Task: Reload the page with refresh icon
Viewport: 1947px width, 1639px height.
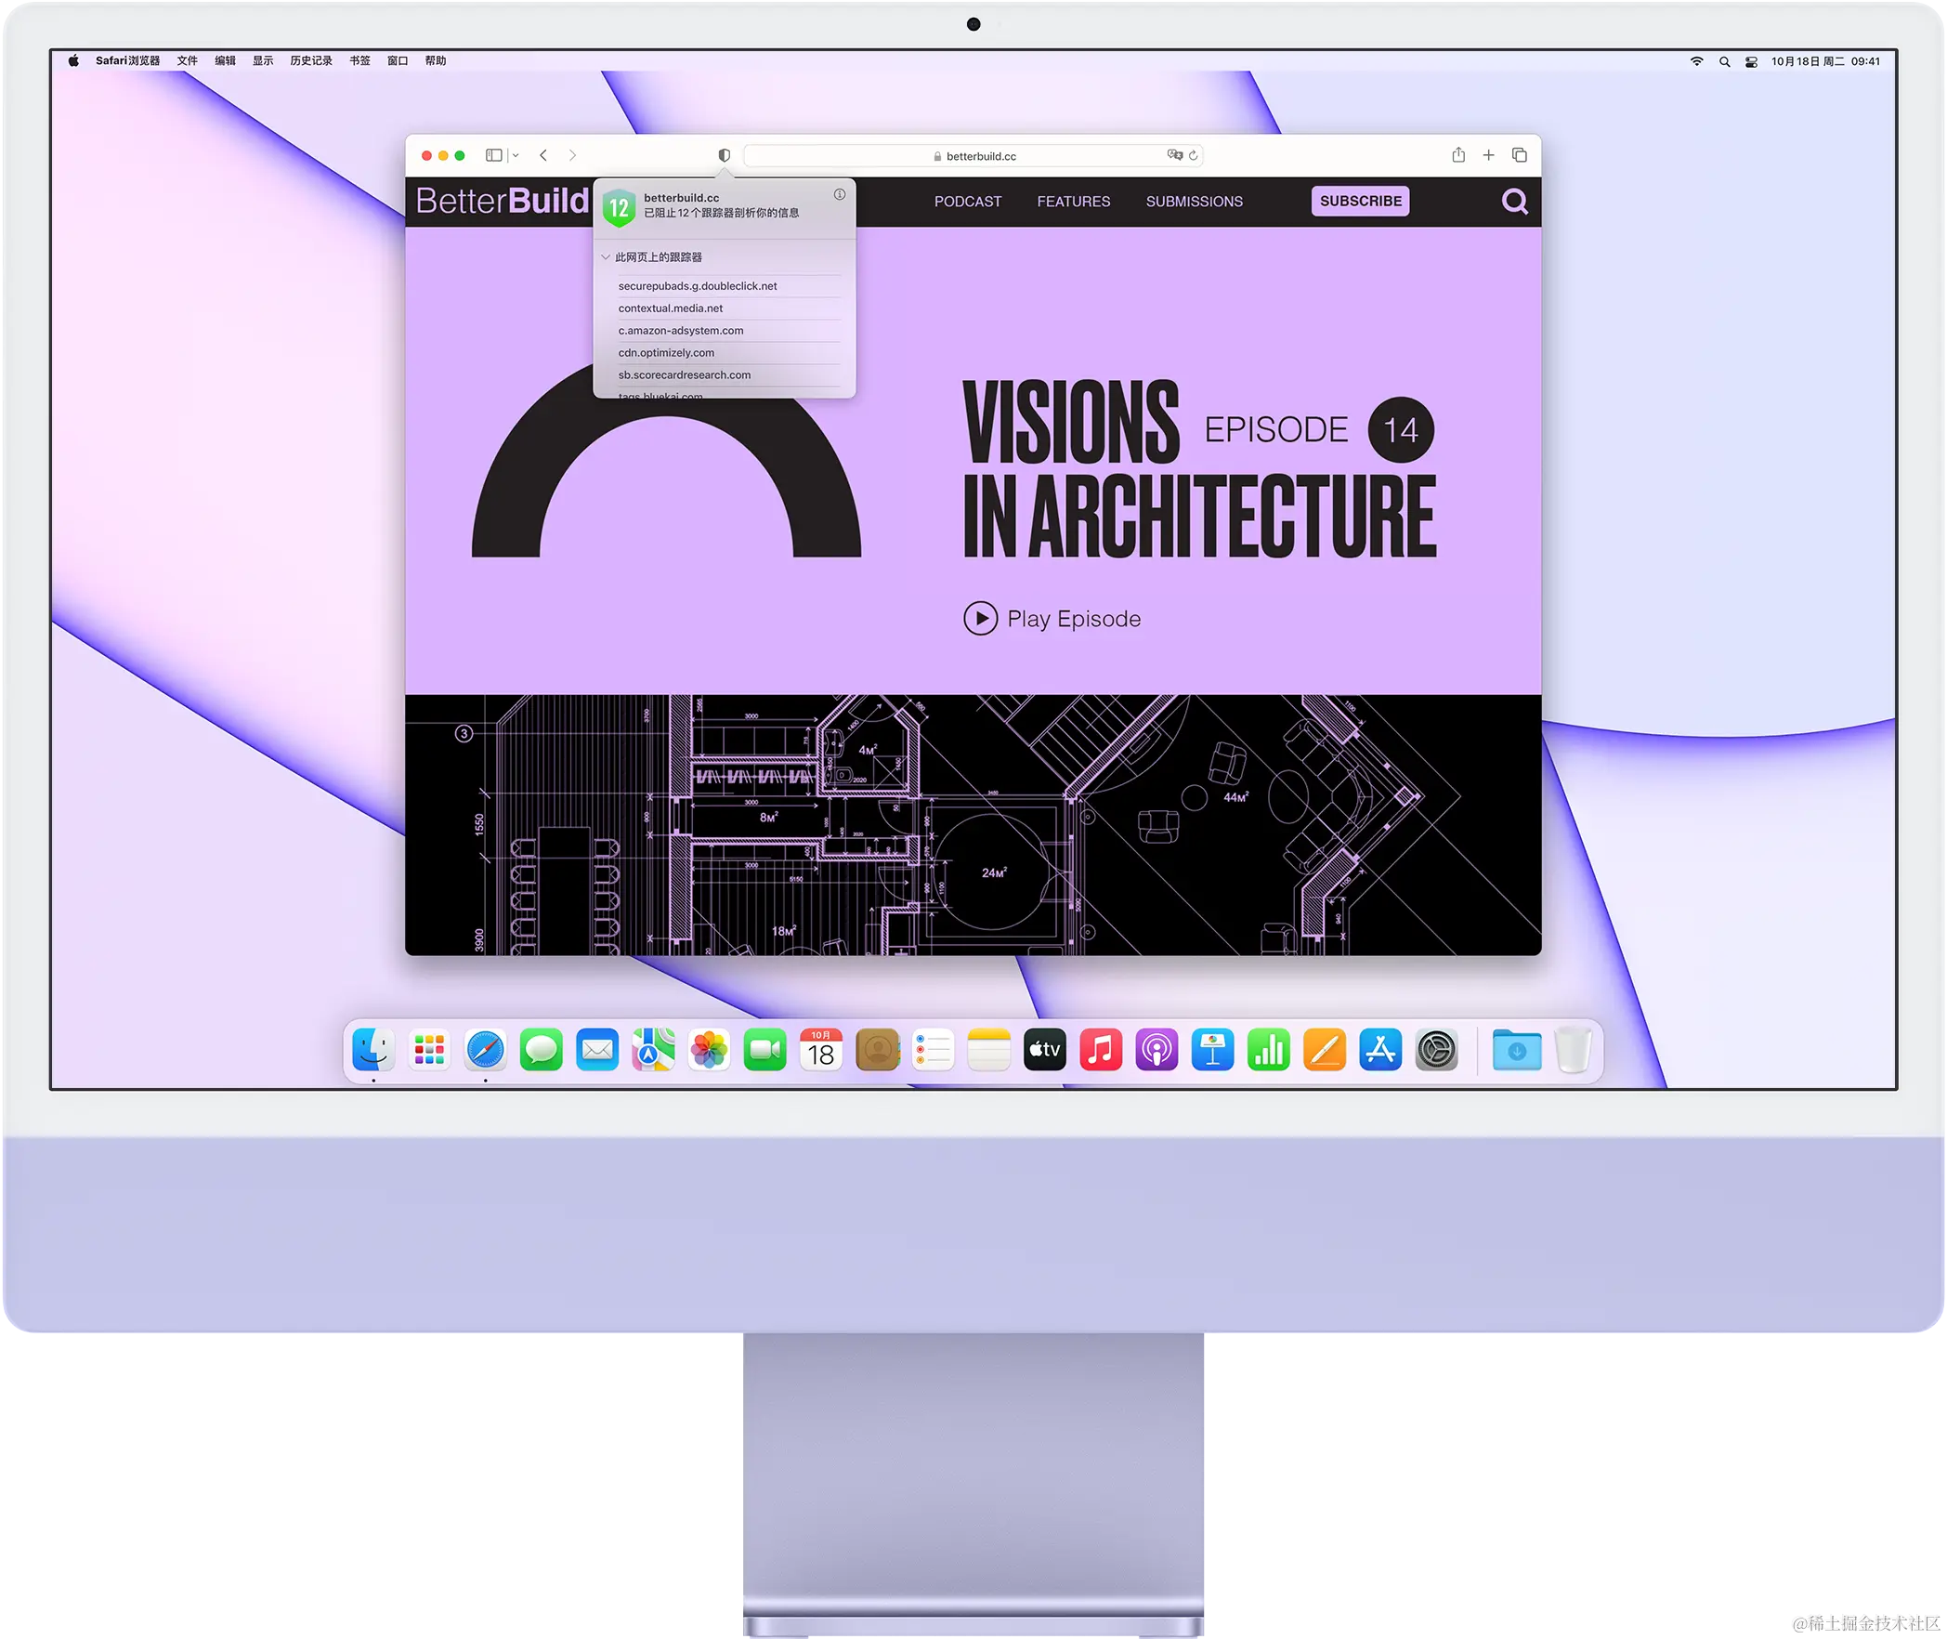Action: 1194,155
